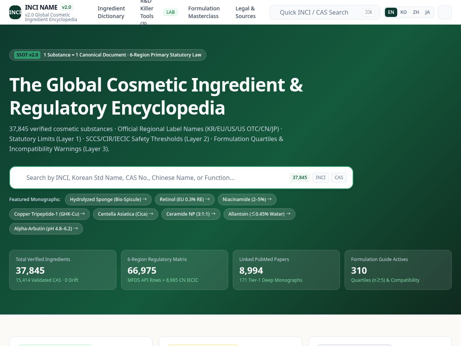
Task: Open the Hydrolyzed Sponge (Bio-Spicule) monograph
Action: [x=108, y=200]
